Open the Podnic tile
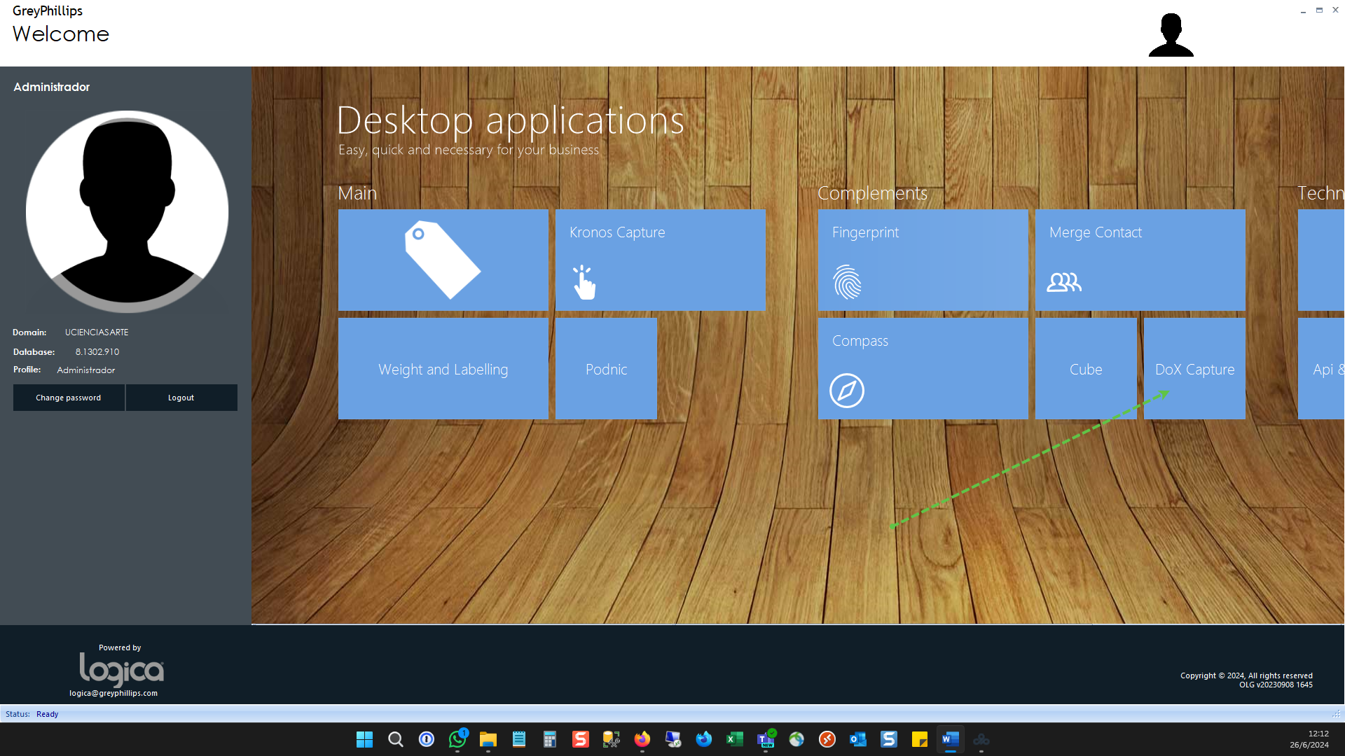Screen dimensions: 1345x756 [x=606, y=368]
